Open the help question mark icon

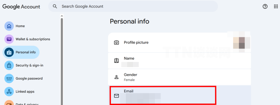tap(265, 7)
